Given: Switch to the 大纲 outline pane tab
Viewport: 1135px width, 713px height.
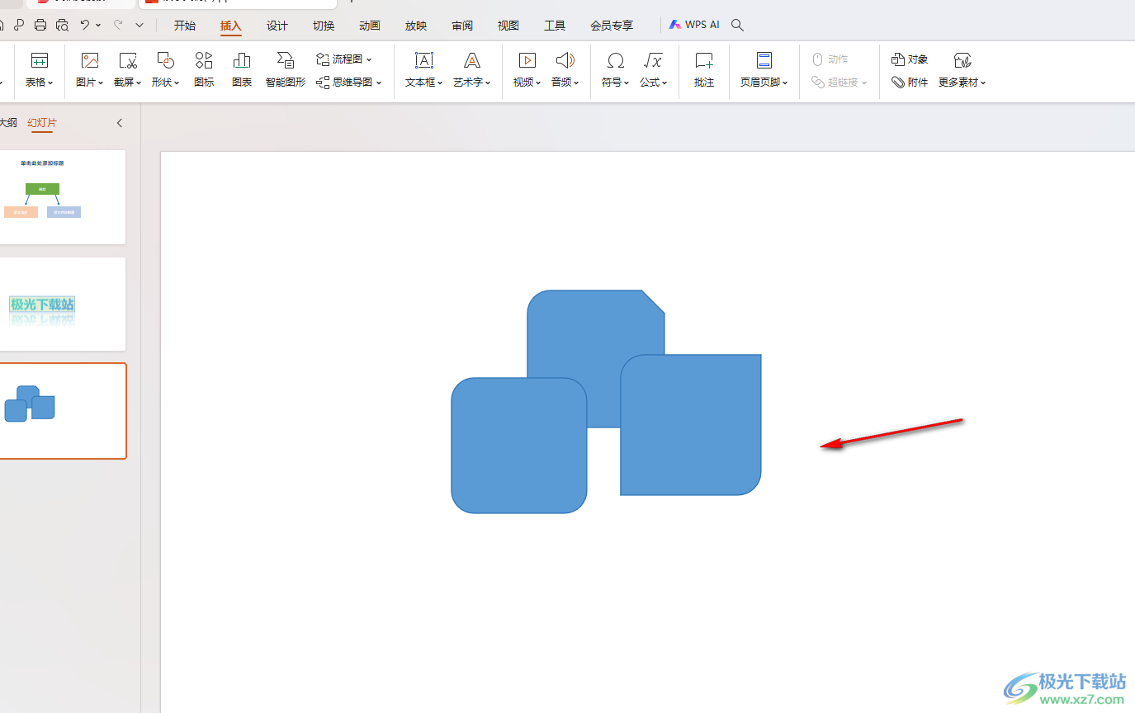Looking at the screenshot, I should pos(7,123).
